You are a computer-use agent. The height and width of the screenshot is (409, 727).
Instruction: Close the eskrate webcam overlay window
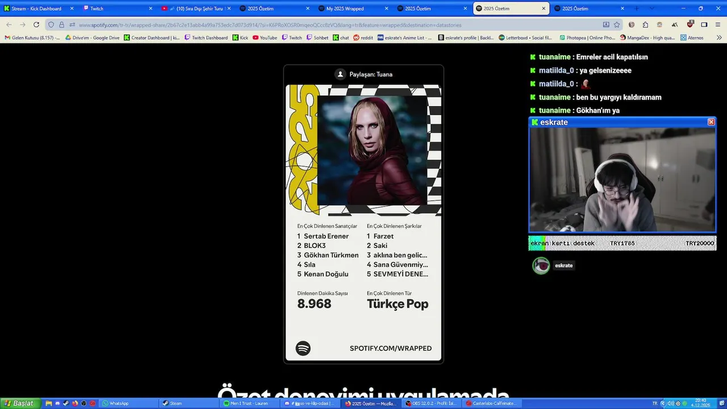point(711,122)
